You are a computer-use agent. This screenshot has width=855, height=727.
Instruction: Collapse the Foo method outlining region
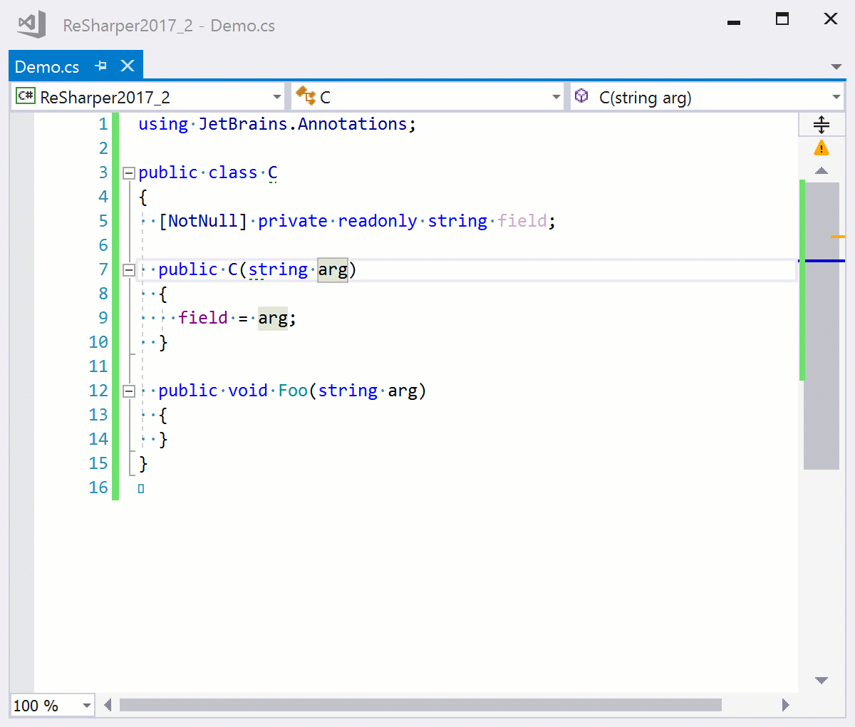pyautogui.click(x=129, y=391)
